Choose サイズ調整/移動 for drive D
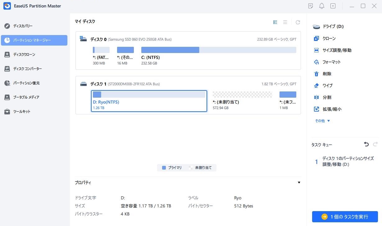 pyautogui.click(x=337, y=50)
